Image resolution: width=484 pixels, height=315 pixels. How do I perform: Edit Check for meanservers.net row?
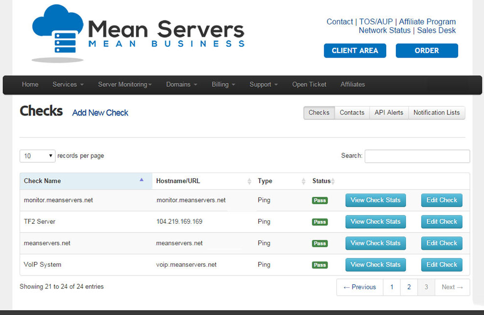click(442, 243)
